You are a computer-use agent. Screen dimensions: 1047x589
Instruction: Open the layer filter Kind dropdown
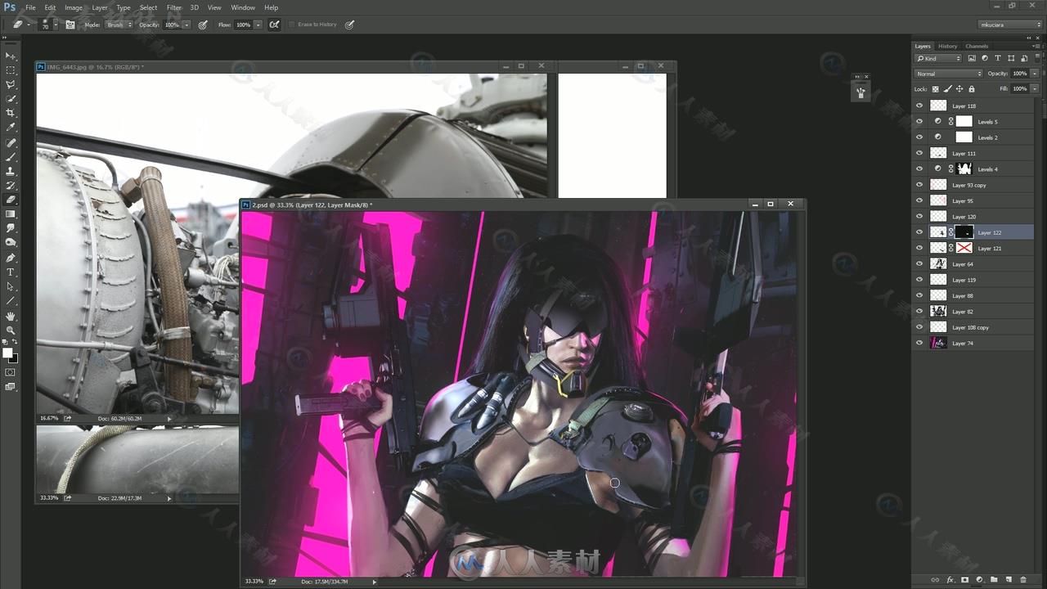click(x=938, y=58)
